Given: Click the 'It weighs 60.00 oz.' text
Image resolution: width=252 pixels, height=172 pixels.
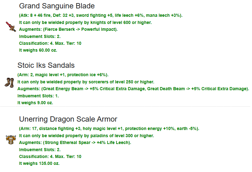Looking at the screenshot, I should [x=38, y=50].
